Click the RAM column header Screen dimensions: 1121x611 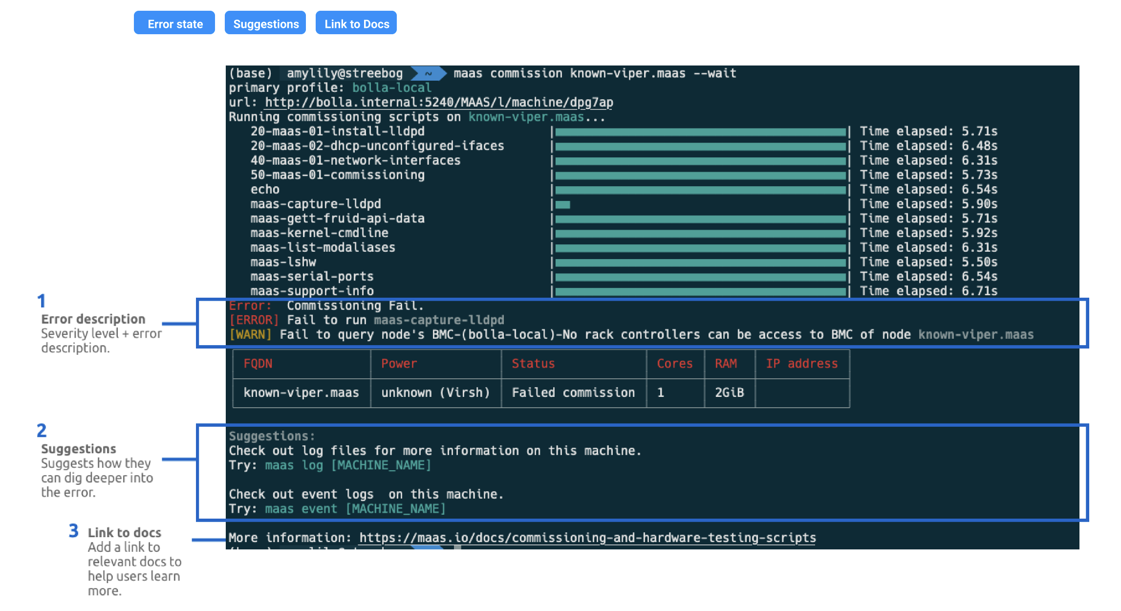[726, 364]
